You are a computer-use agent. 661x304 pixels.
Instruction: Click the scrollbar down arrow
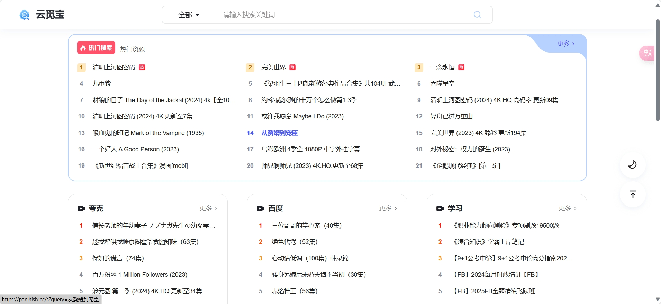[x=658, y=299]
